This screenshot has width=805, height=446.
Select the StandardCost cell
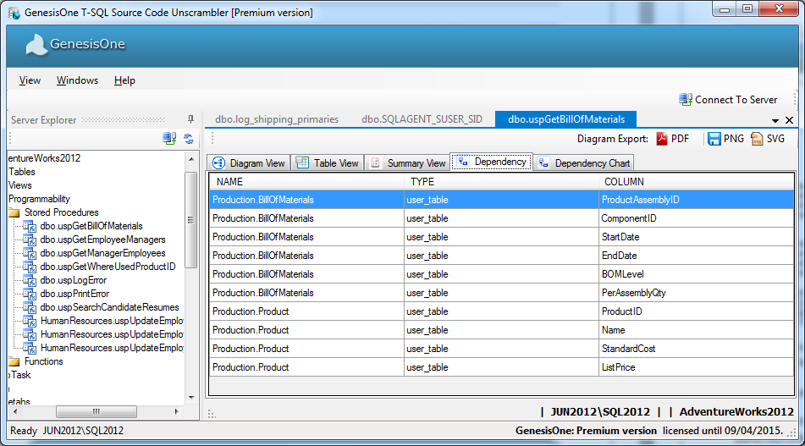(696, 349)
